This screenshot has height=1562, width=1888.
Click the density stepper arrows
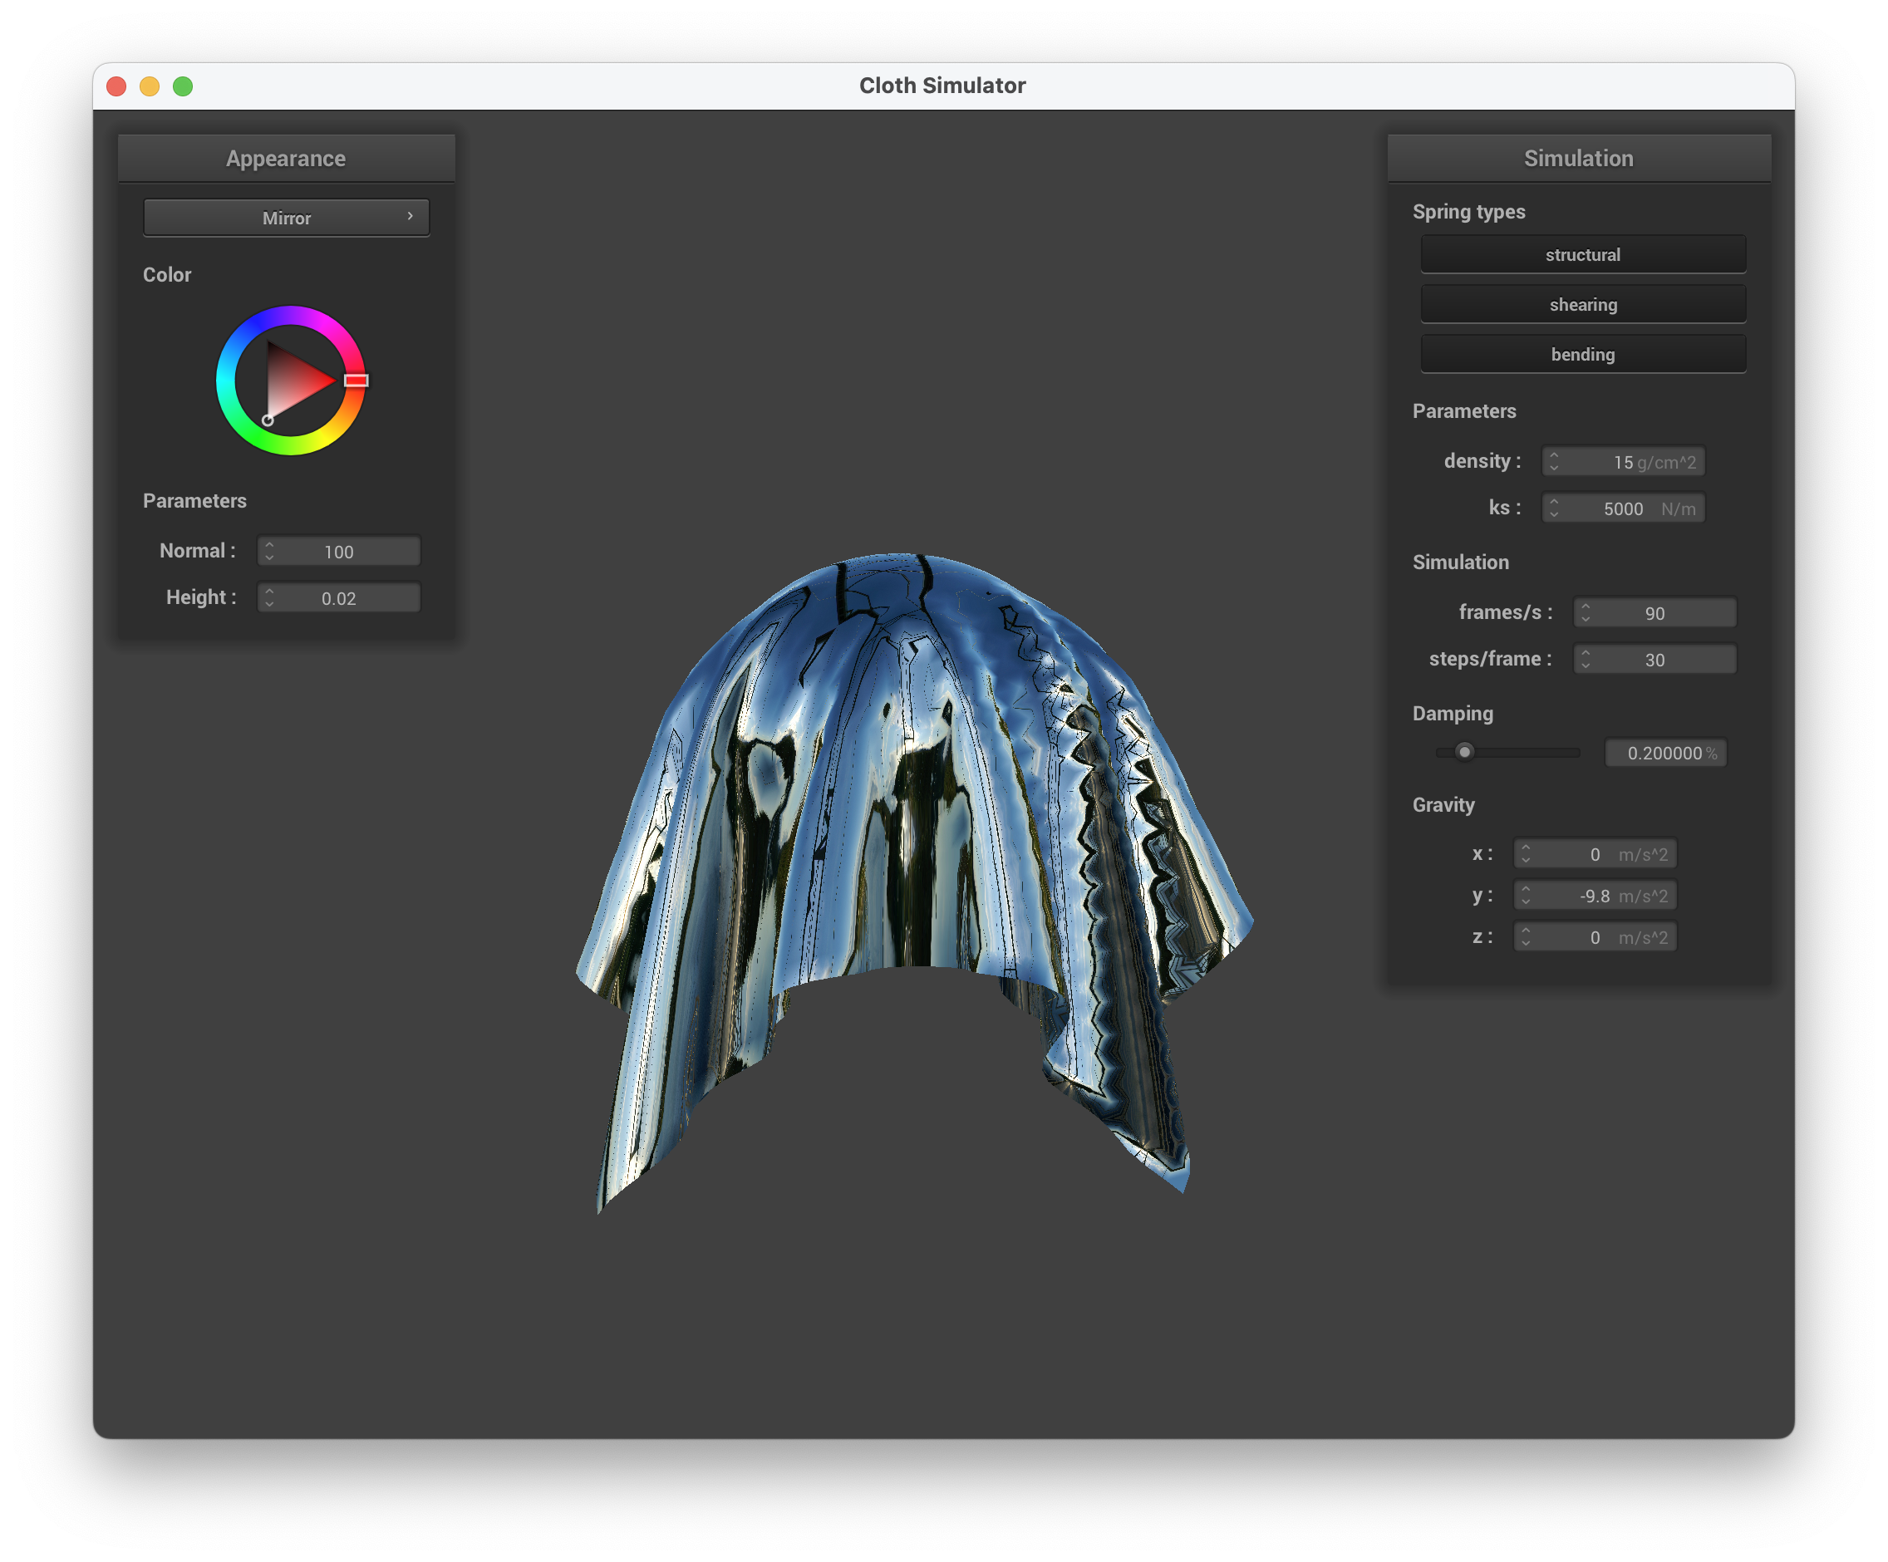pyautogui.click(x=1554, y=461)
